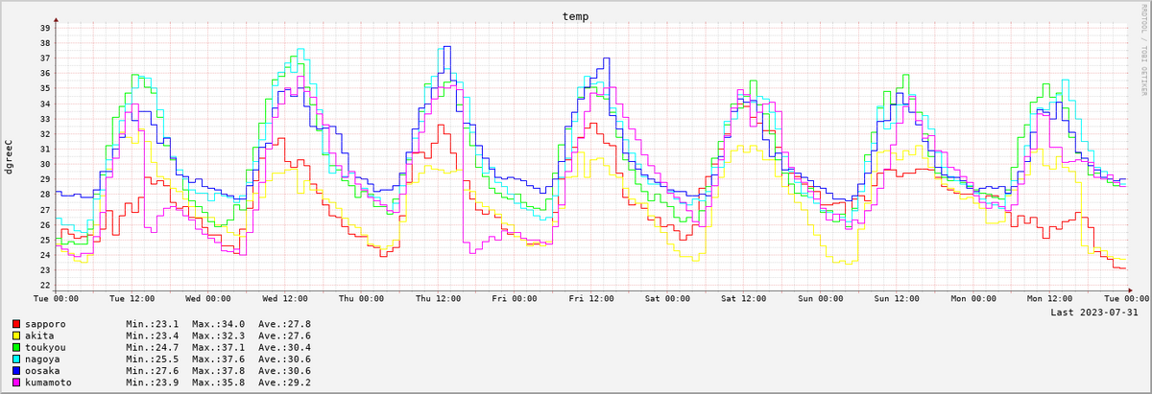Click the 'Fri 12:00' x-axis label
Viewport: 1152px width, 394px height.
593,298
